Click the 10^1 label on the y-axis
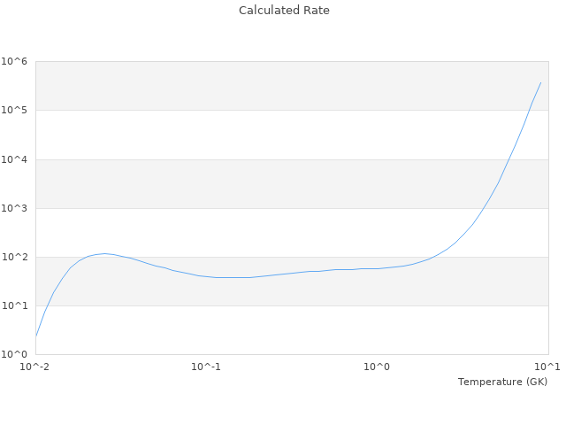The height and width of the screenshot is (425, 566). coord(14,305)
